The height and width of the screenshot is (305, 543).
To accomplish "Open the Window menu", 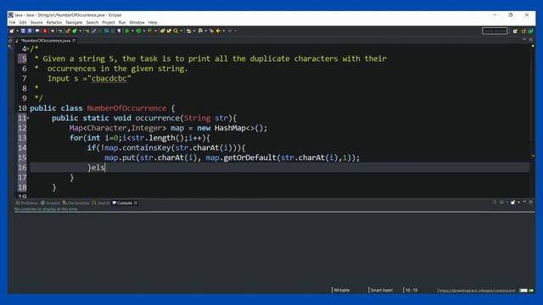I will point(137,23).
